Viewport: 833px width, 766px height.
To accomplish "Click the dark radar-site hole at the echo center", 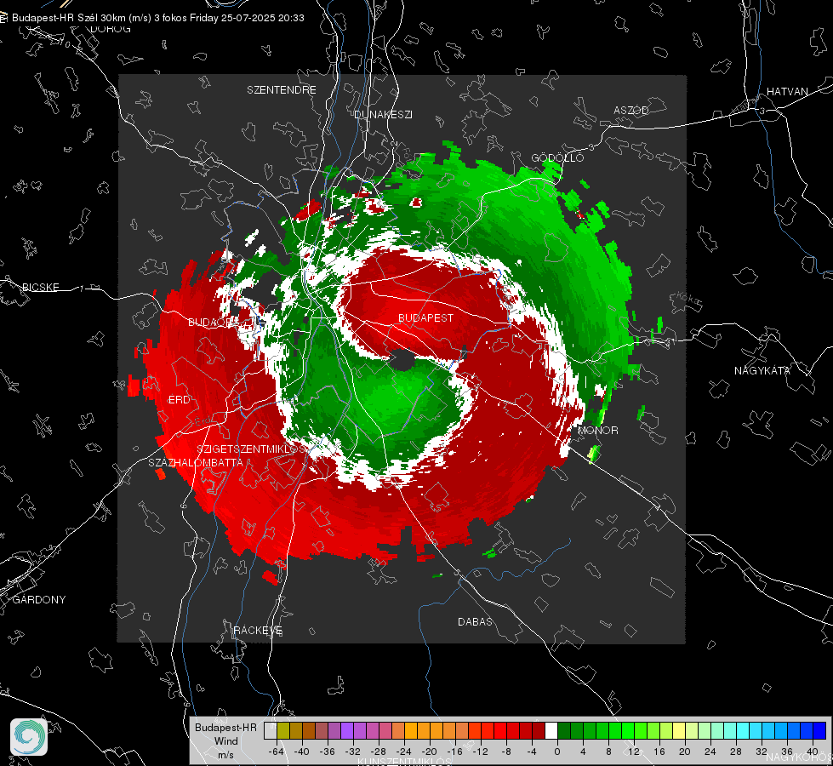I will click(402, 360).
